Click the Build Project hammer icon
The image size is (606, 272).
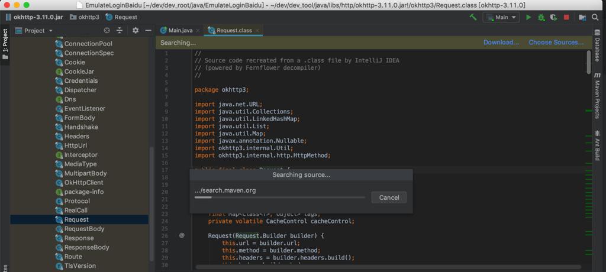click(473, 17)
